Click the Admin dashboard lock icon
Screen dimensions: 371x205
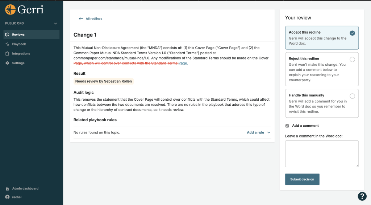click(x=7, y=188)
